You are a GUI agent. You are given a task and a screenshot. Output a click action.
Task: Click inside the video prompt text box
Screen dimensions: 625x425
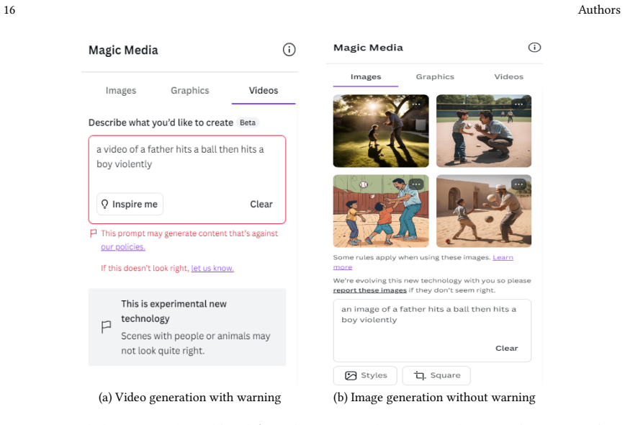(187, 164)
